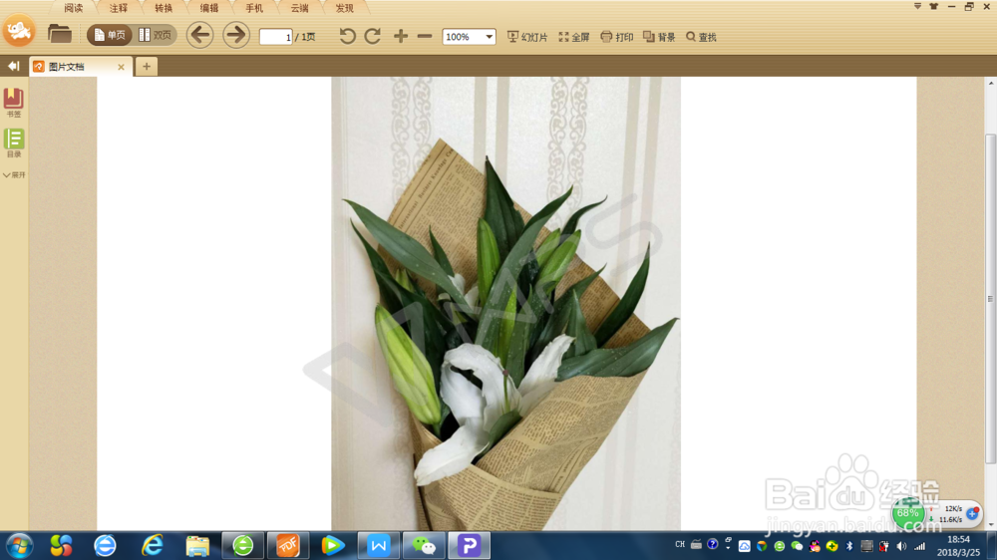Switch to double page (双页) view
Viewport: 997px width, 560px height.
(156, 35)
